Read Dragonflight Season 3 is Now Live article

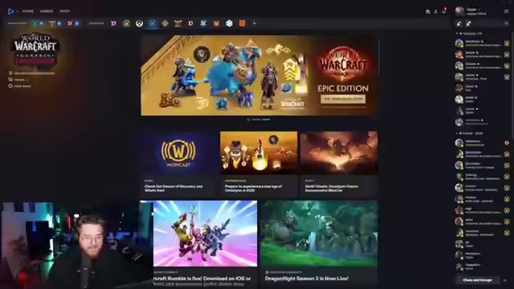pos(320,244)
